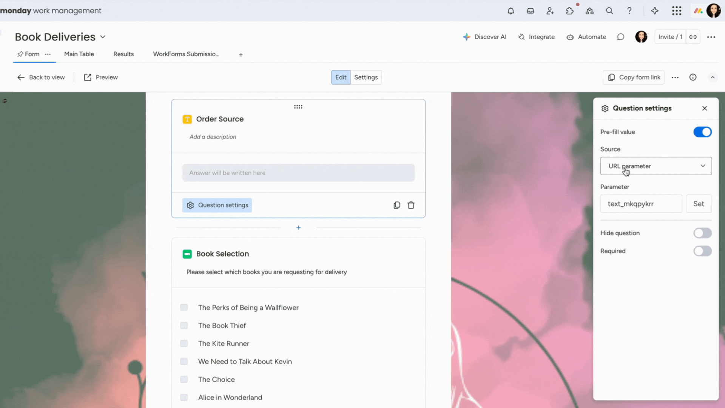Switch to the Main Table tab
The width and height of the screenshot is (725, 408).
(79, 54)
